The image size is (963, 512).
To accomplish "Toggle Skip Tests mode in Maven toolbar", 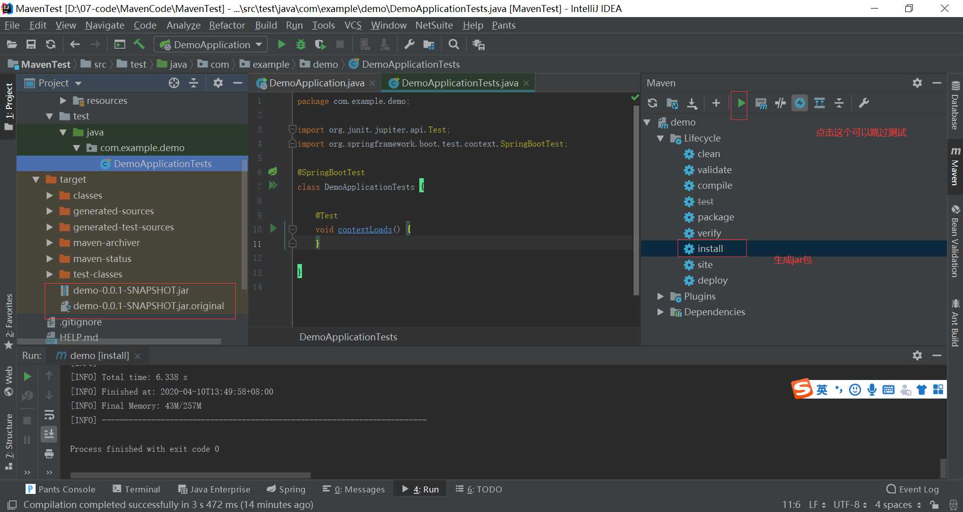I will click(800, 103).
